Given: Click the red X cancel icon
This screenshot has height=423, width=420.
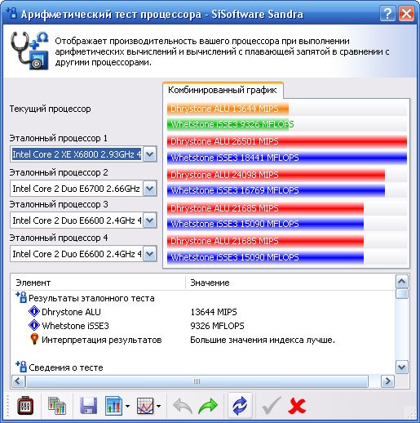Looking at the screenshot, I should click(297, 406).
